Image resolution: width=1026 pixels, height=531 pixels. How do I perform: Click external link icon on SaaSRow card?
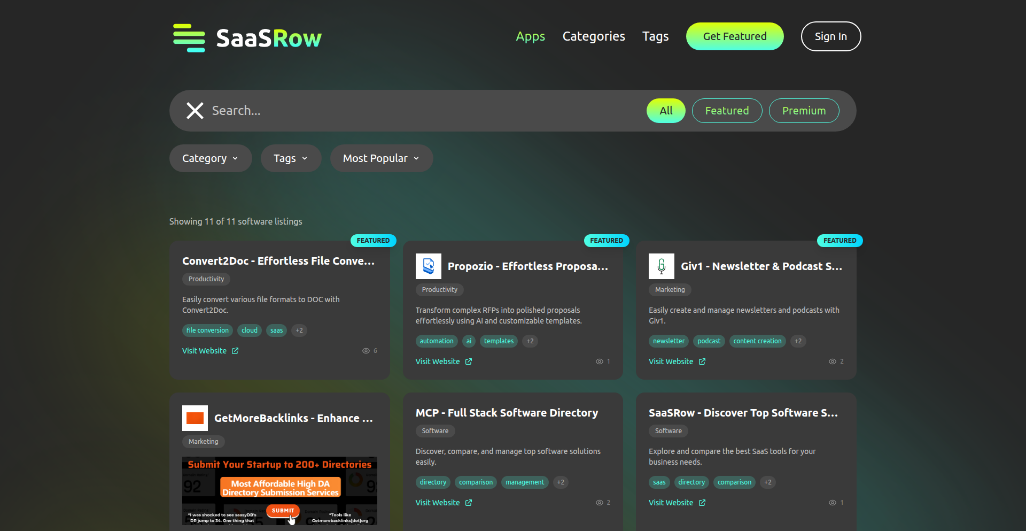tap(702, 503)
